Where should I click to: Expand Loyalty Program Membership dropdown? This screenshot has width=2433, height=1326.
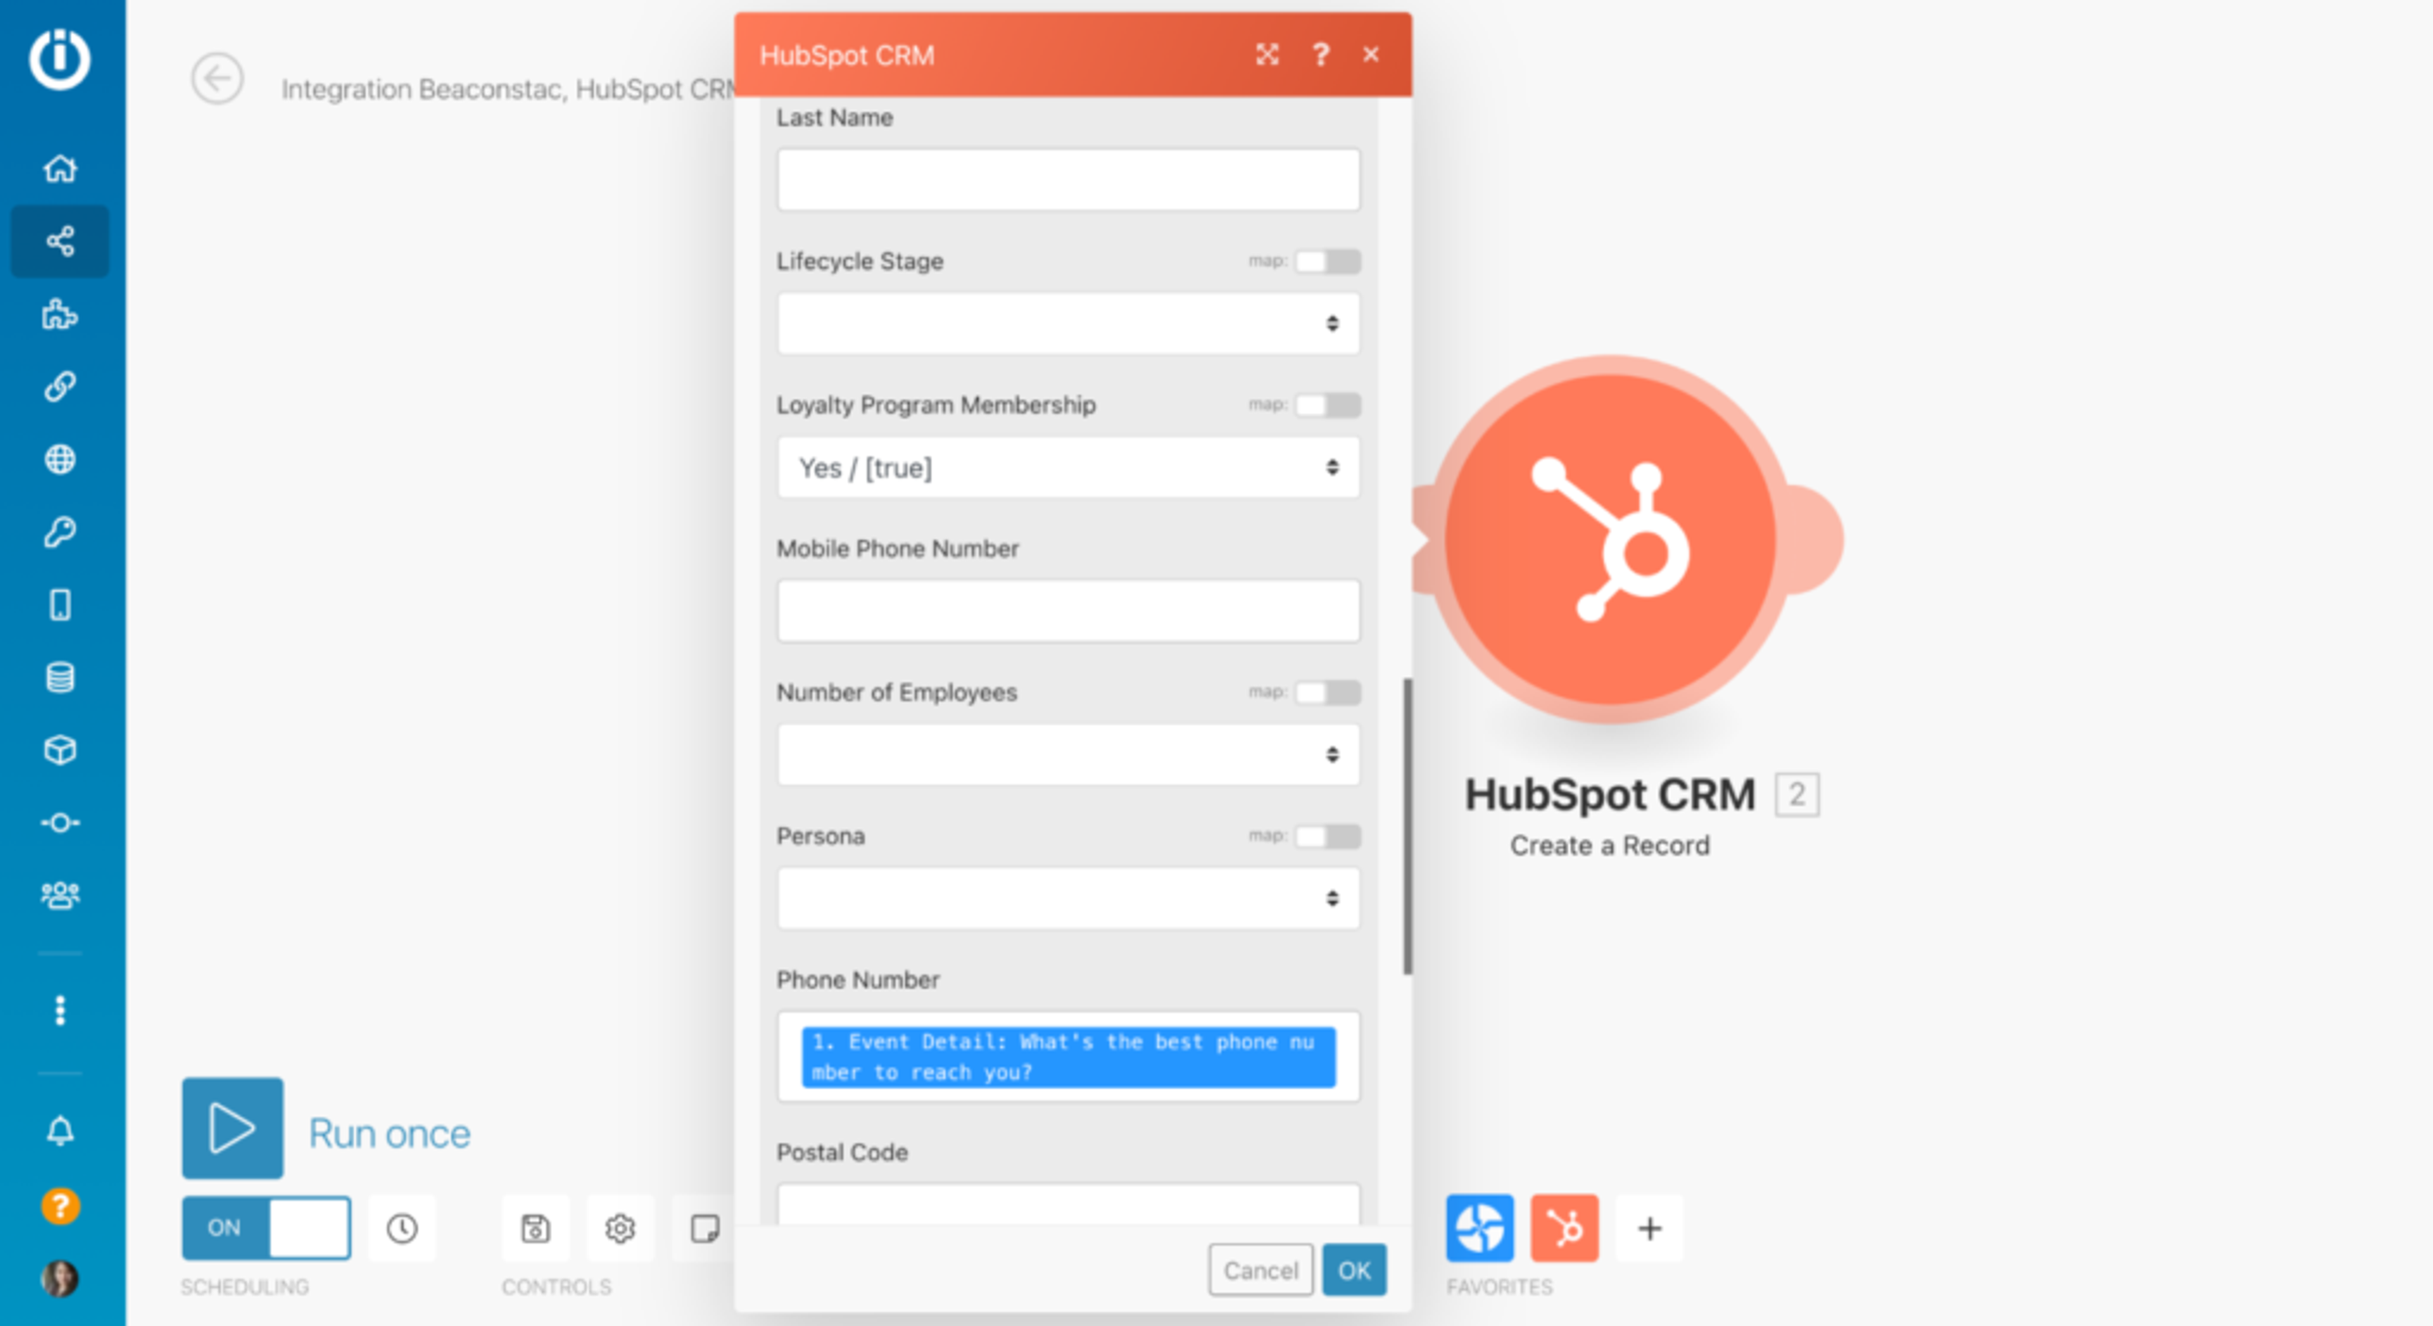tap(1067, 468)
